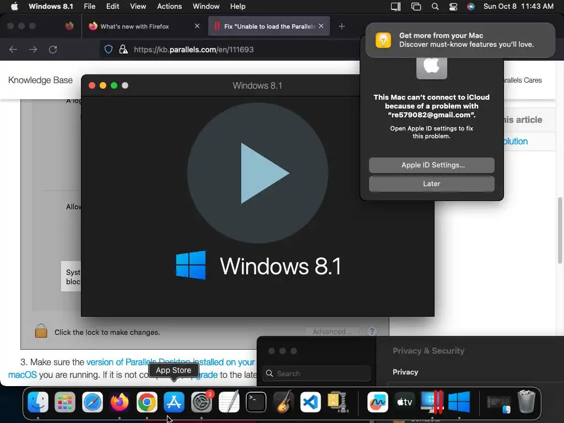Click the tracking protection shield icon
The image size is (564, 423).
coord(109,49)
